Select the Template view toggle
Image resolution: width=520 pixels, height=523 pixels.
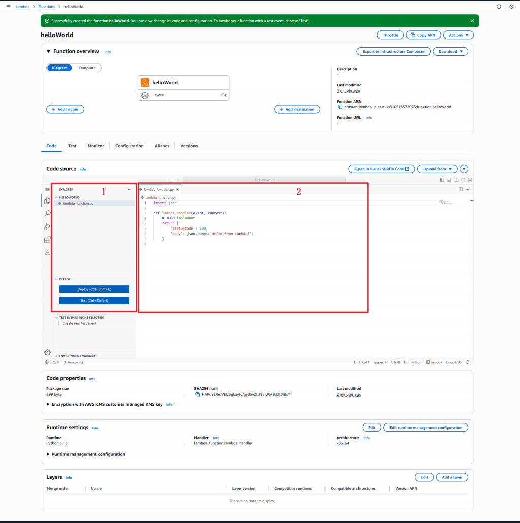tap(87, 68)
